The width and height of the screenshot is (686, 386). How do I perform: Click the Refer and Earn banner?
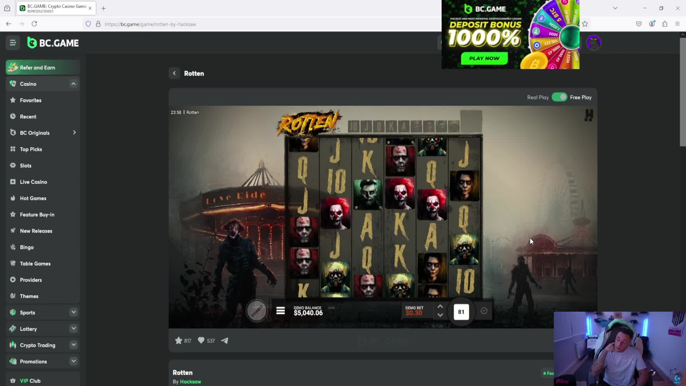pos(43,68)
